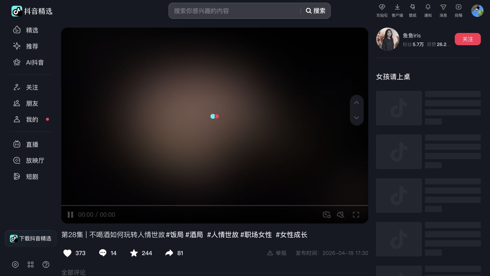This screenshot has height=276, width=490.
Task: Click 鱼鱼Iris author avatar
Action: 388,39
